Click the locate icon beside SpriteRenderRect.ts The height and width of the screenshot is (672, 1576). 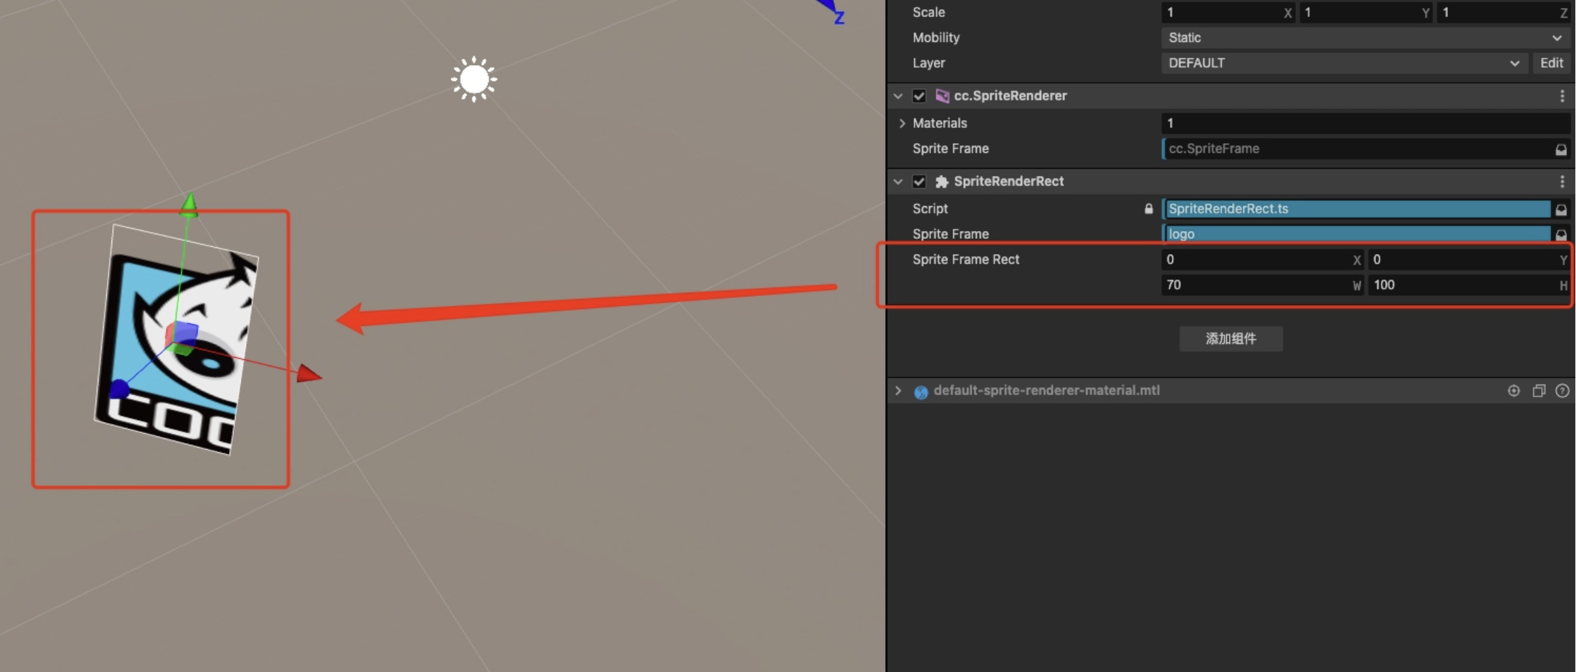(x=1561, y=209)
